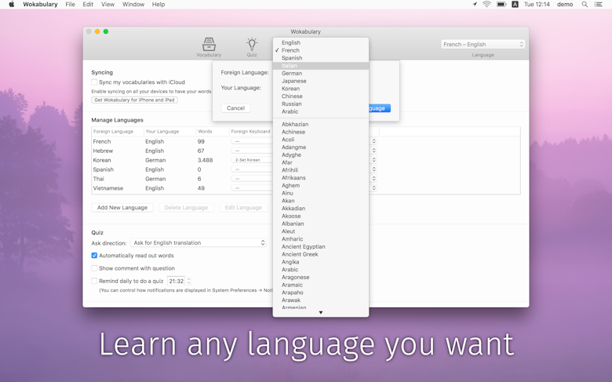Open the Edit menu
Viewport: 612px width, 382px height.
tap(88, 4)
